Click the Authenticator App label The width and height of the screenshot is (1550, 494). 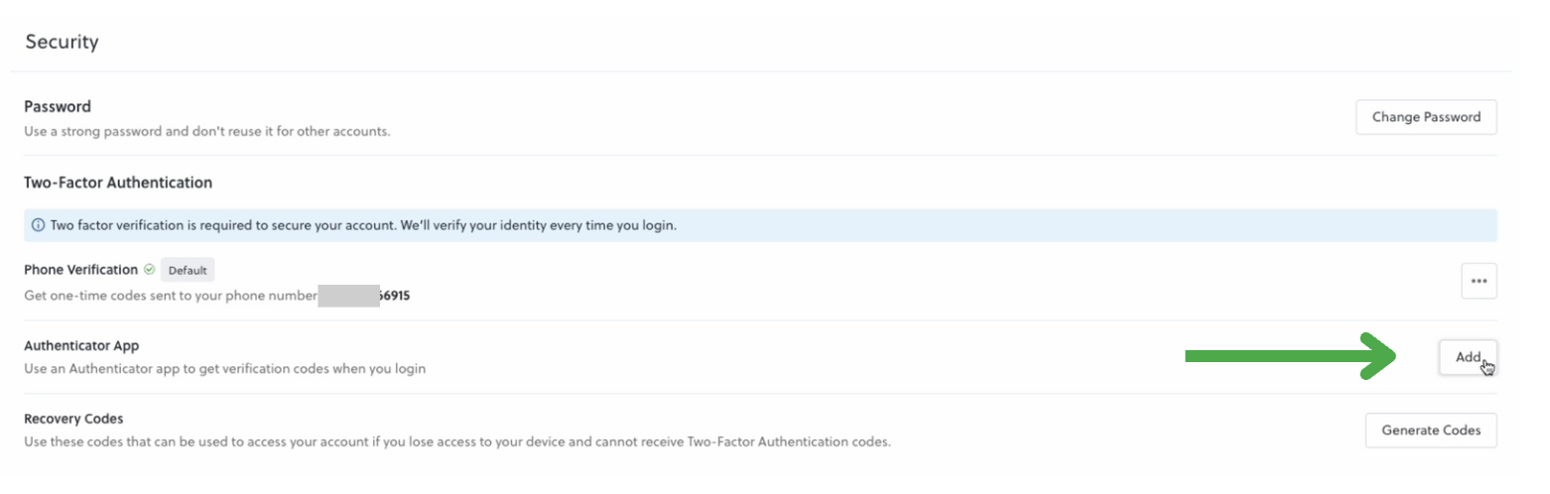tap(81, 346)
